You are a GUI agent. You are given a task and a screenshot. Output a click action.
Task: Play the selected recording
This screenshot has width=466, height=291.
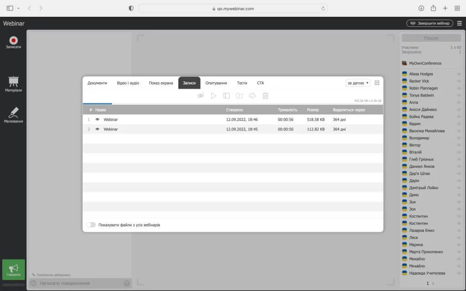[x=213, y=96]
